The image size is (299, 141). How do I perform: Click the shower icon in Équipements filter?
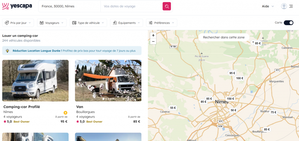[x=114, y=23]
